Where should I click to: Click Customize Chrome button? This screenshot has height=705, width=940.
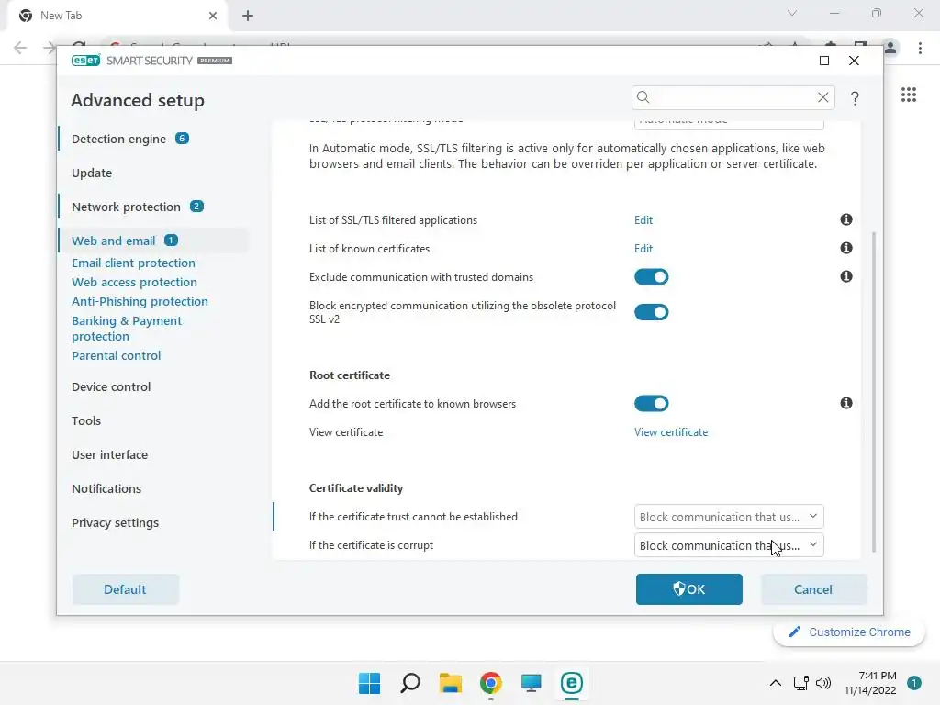849,632
